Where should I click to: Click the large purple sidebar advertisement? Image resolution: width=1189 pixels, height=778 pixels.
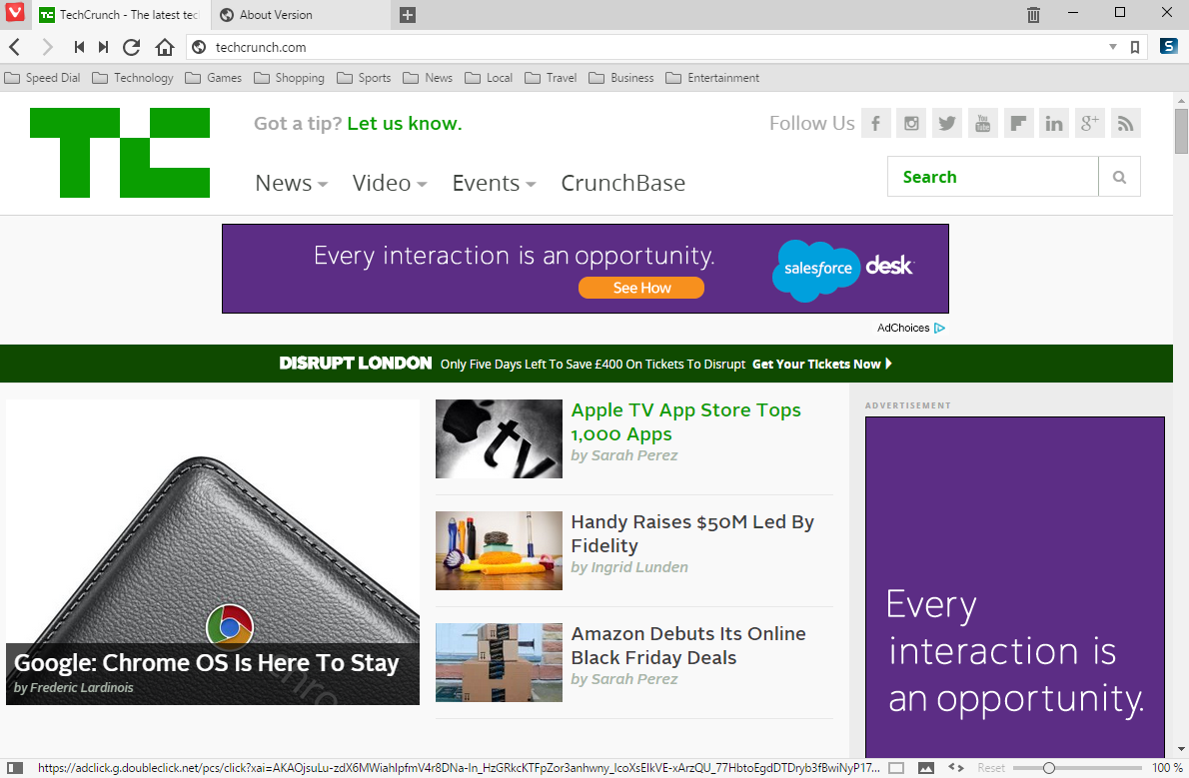pyautogui.click(x=1014, y=587)
